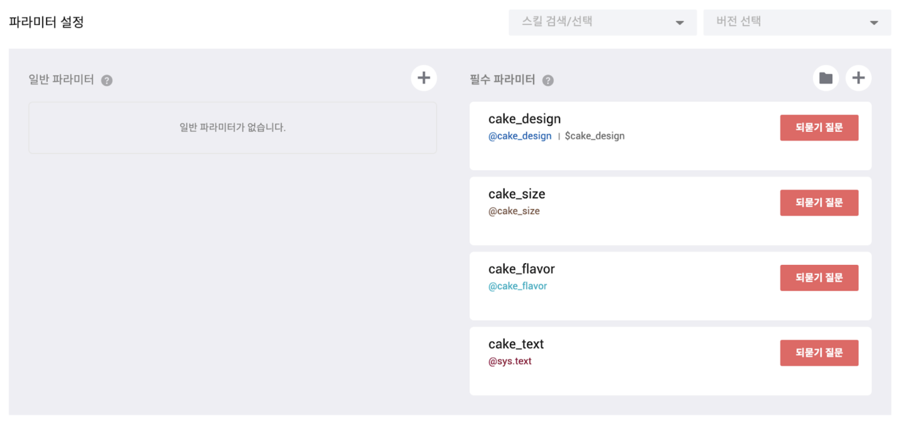Image resolution: width=905 pixels, height=427 pixels.
Task: Click the empty general parameter box
Action: 232,127
